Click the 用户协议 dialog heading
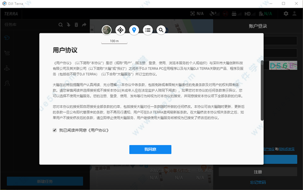 (x=65, y=50)
